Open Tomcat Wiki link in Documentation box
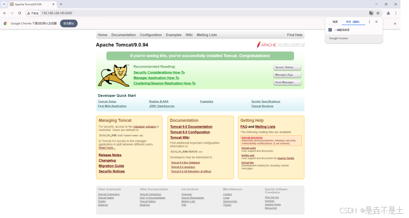This screenshot has height=218, width=409. click(180, 138)
